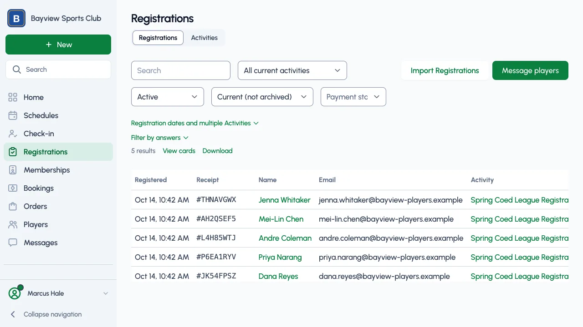583x327 pixels.
Task: Select the Registrations tab
Action: tap(158, 38)
